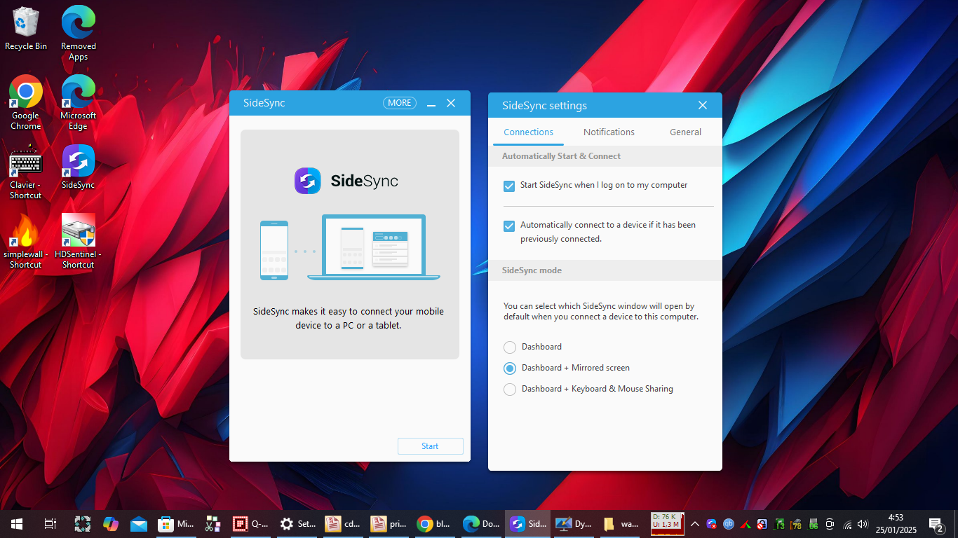Show hidden tray icons chevron

click(695, 524)
